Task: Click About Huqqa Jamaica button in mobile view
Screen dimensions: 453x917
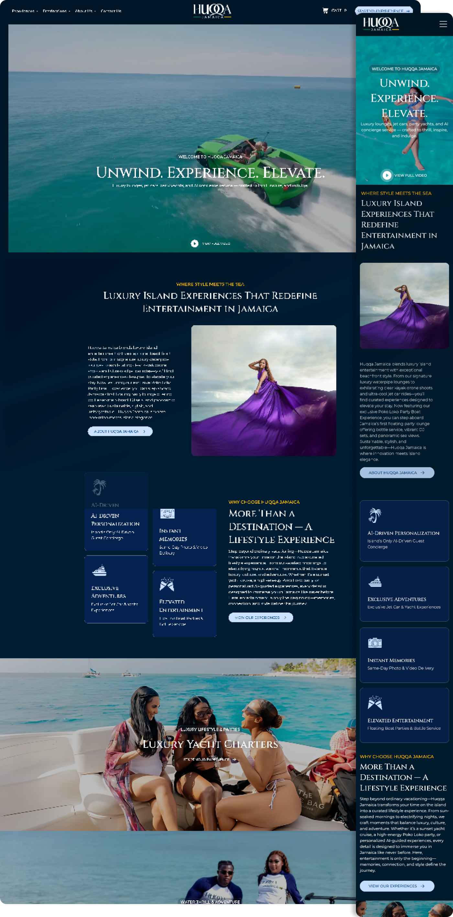Action: pos(397,473)
